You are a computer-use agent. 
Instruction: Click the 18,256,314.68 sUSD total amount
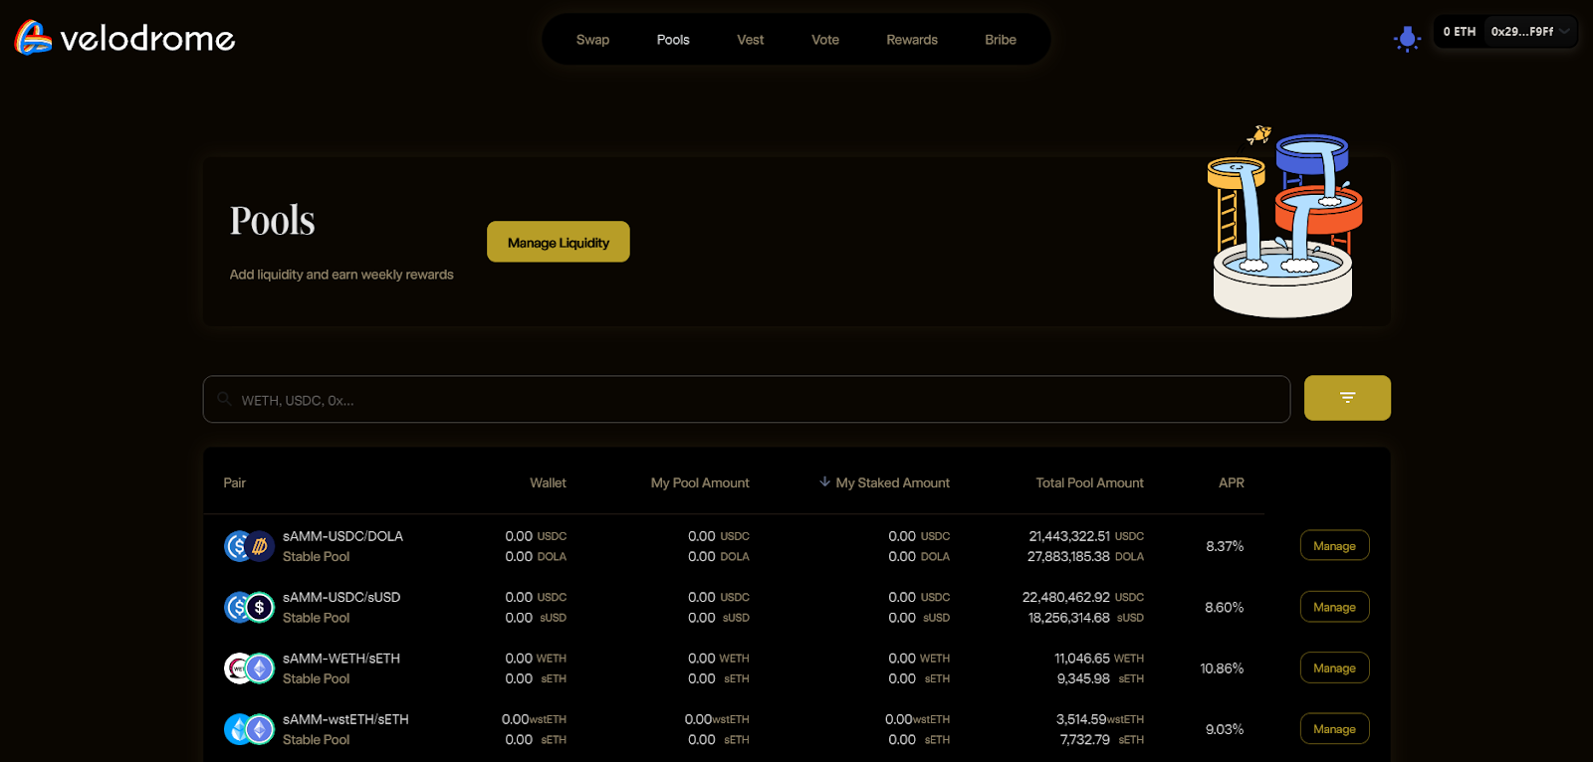[x=1086, y=618]
